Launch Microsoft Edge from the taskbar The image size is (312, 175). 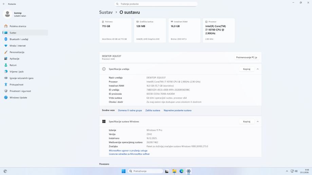pyautogui.click(x=182, y=171)
